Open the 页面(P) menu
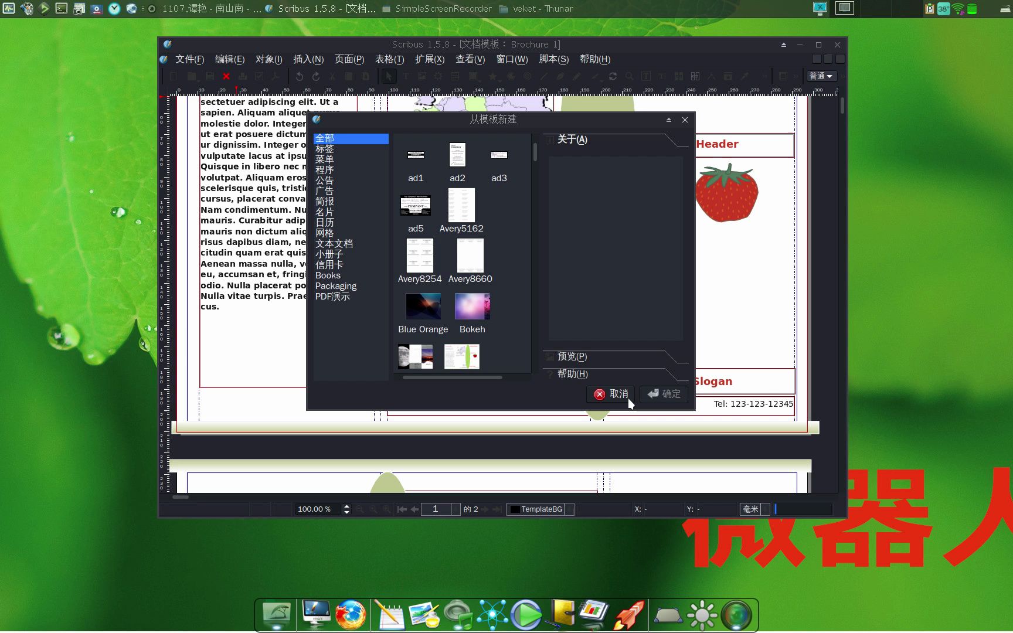This screenshot has height=633, width=1013. tap(349, 59)
